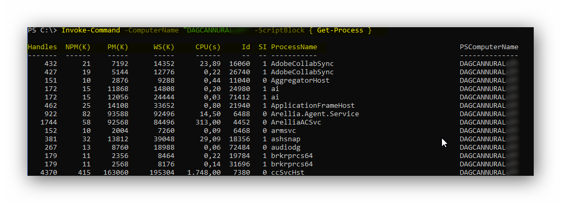Click the Handles column header
561x203 pixels.
[42, 47]
